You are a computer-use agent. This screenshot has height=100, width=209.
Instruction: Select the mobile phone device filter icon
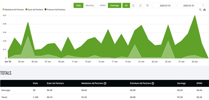click(133, 5)
